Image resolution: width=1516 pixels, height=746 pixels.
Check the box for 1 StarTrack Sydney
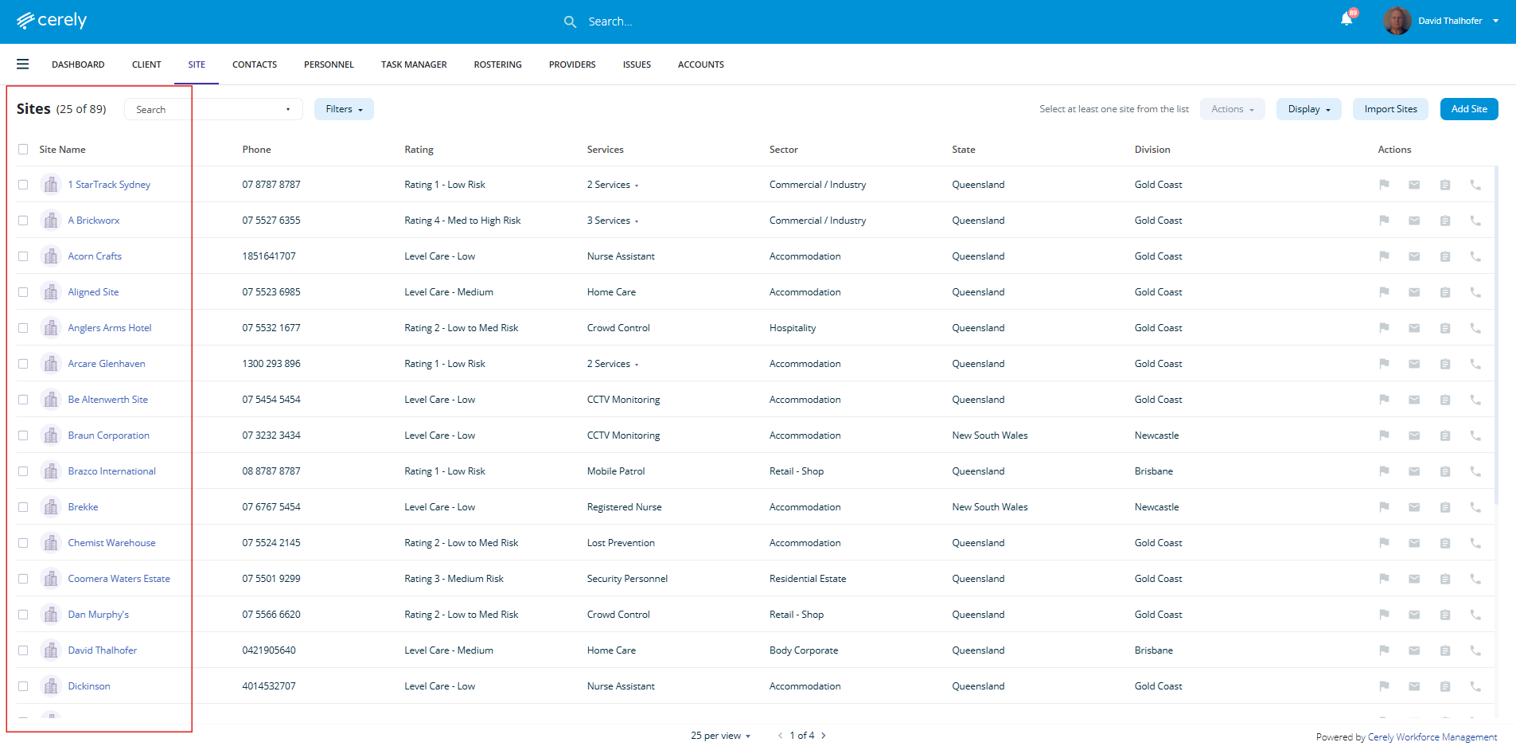tap(23, 185)
